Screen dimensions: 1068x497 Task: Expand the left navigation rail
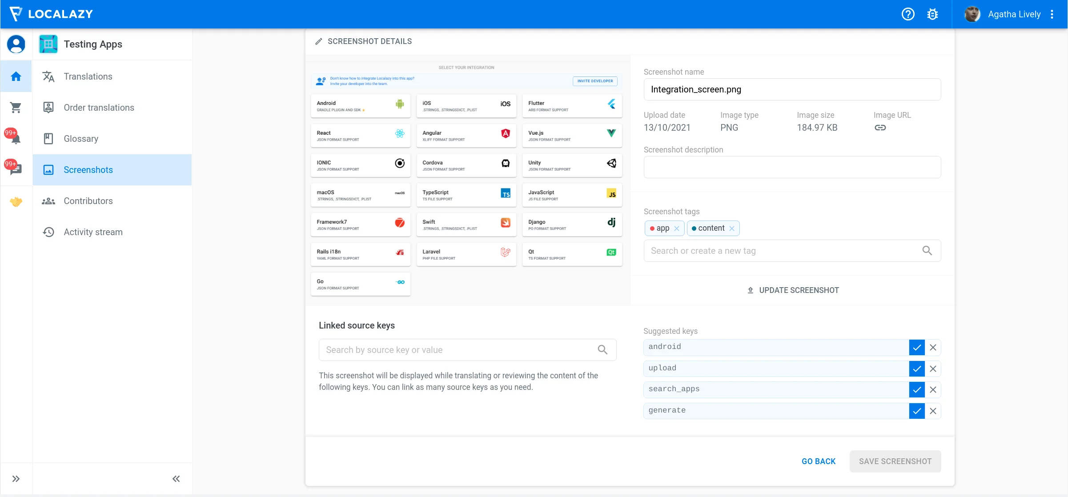pos(16,479)
